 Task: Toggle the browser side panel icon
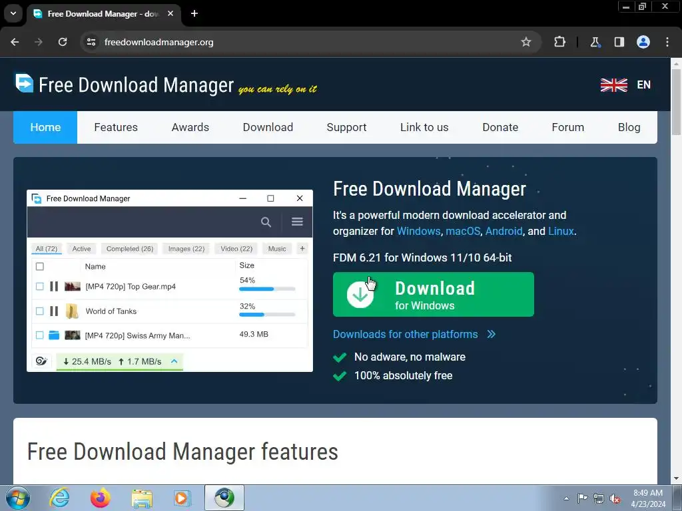tap(619, 42)
